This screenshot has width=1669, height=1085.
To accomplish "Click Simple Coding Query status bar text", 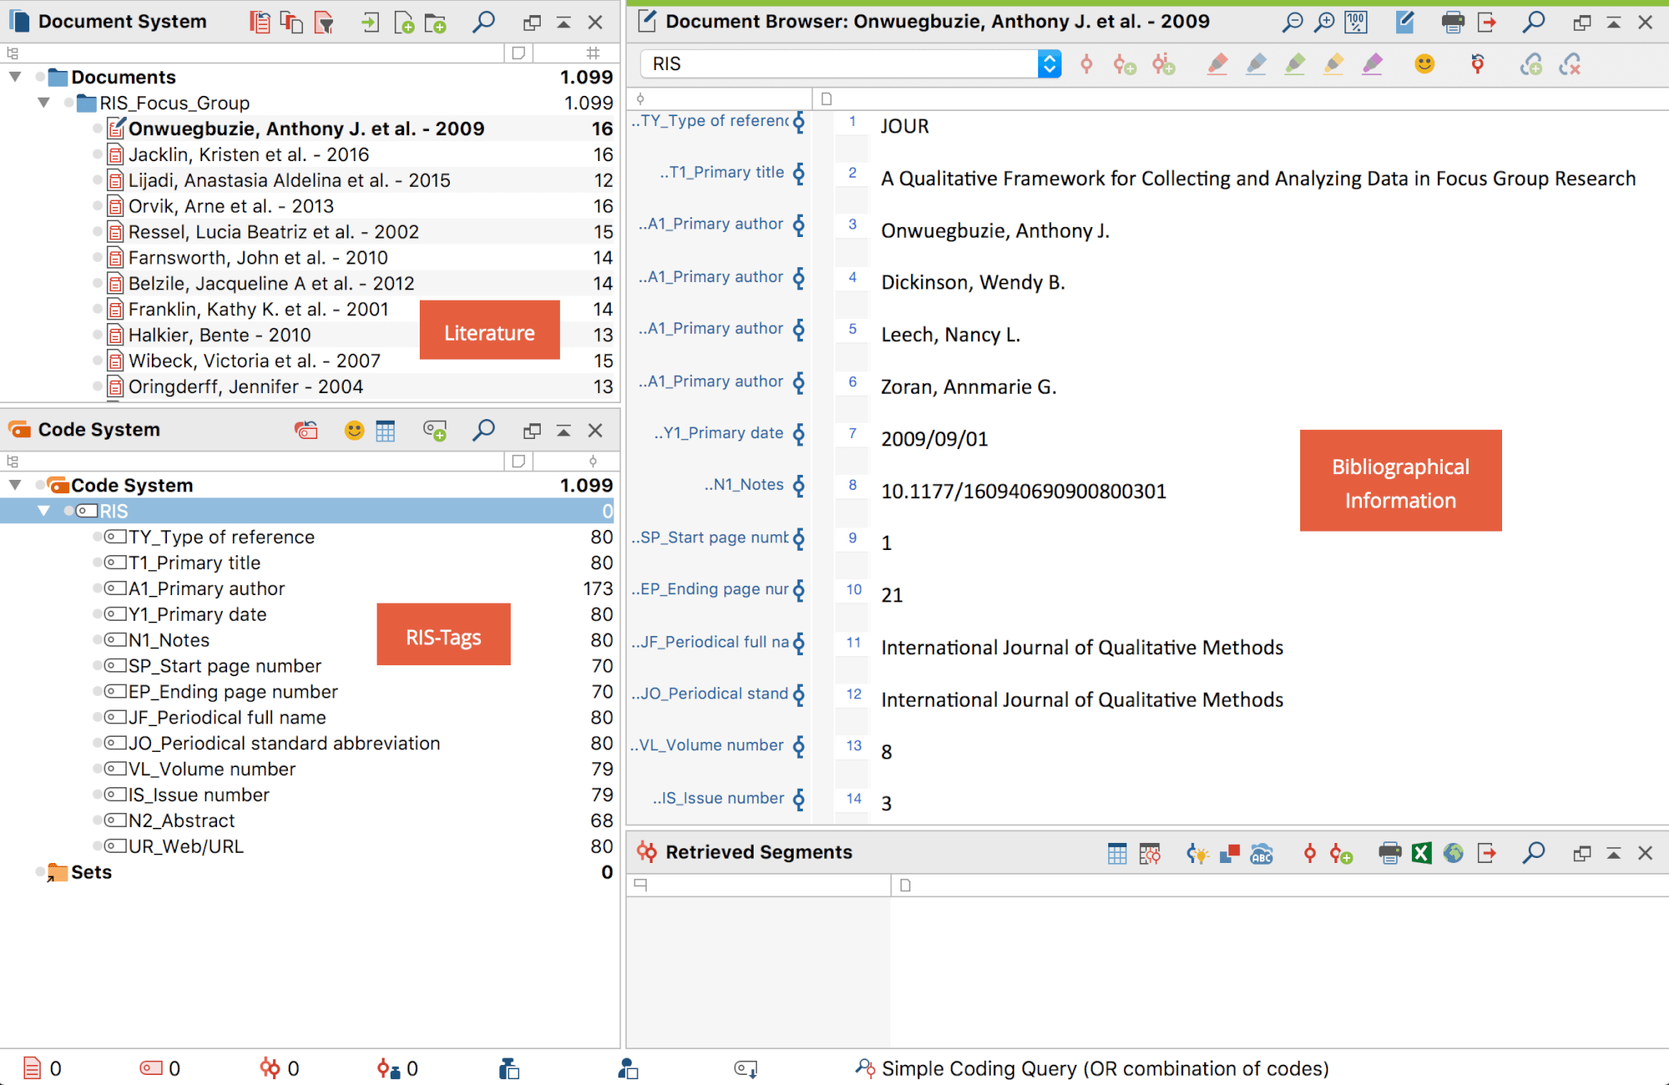I will pyautogui.click(x=1105, y=1068).
